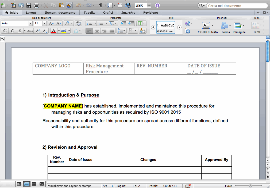This screenshot has height=188, width=270.
Task: Paste from clipboard icon
Action: point(61,5)
